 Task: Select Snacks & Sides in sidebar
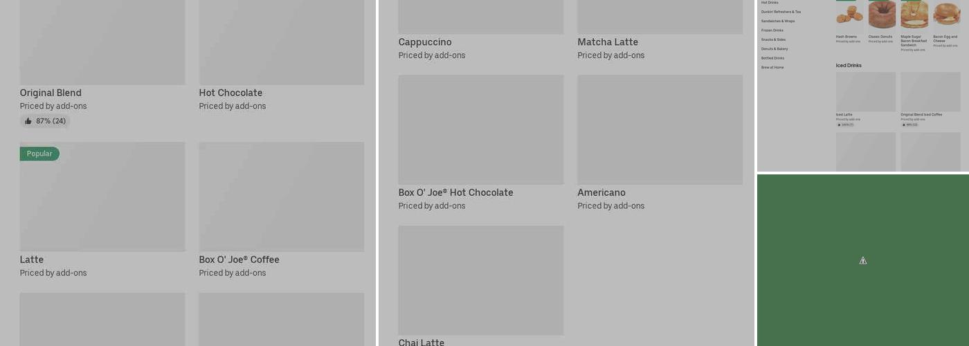773,39
